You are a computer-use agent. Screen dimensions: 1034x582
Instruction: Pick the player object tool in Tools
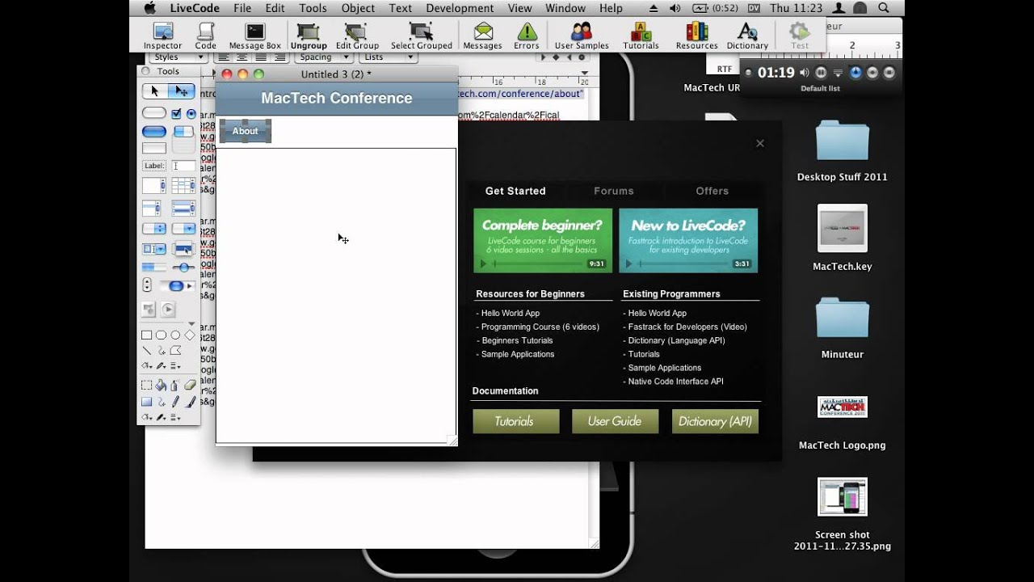(x=168, y=309)
